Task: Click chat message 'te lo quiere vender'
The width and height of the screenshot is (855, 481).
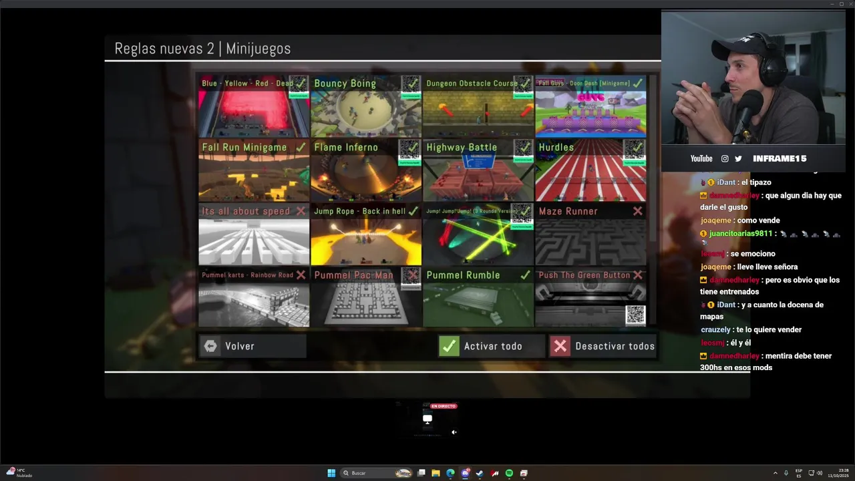Action: (769, 329)
